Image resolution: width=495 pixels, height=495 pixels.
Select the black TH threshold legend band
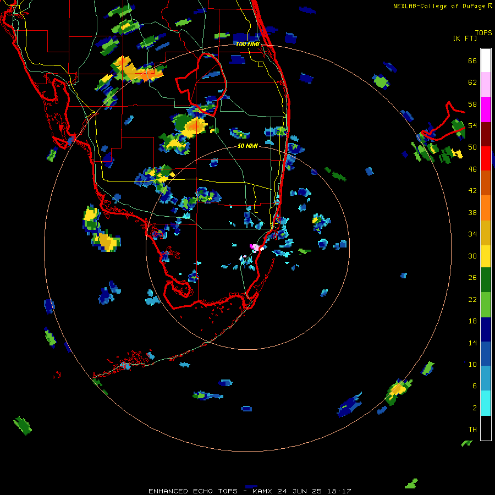tap(486, 428)
